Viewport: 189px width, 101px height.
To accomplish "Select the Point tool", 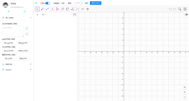I will 42,9.
